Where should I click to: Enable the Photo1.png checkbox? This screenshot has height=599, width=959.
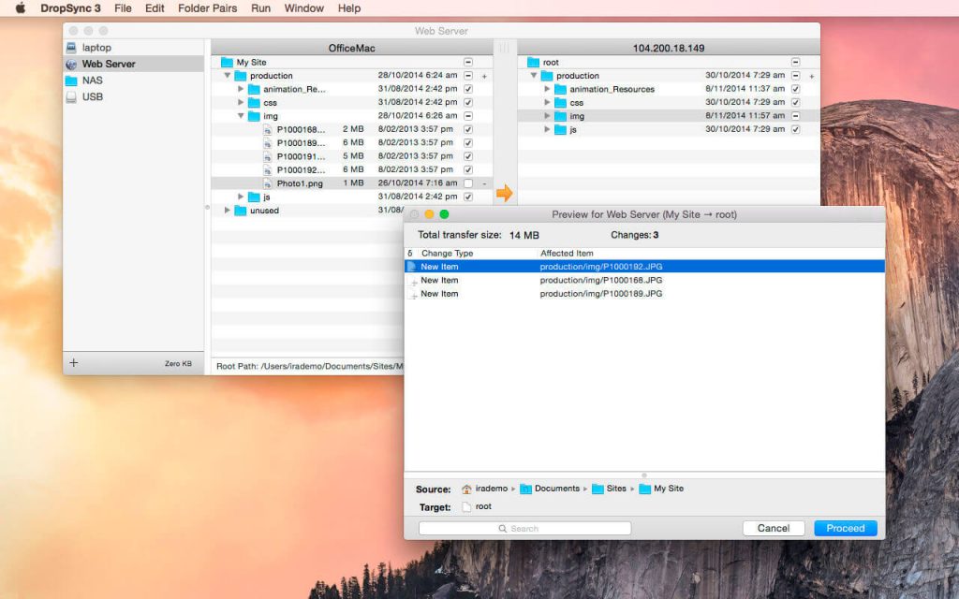tap(468, 183)
